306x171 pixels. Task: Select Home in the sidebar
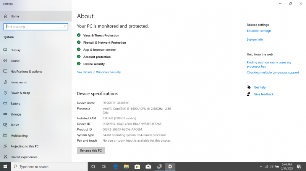tap(36, 16)
